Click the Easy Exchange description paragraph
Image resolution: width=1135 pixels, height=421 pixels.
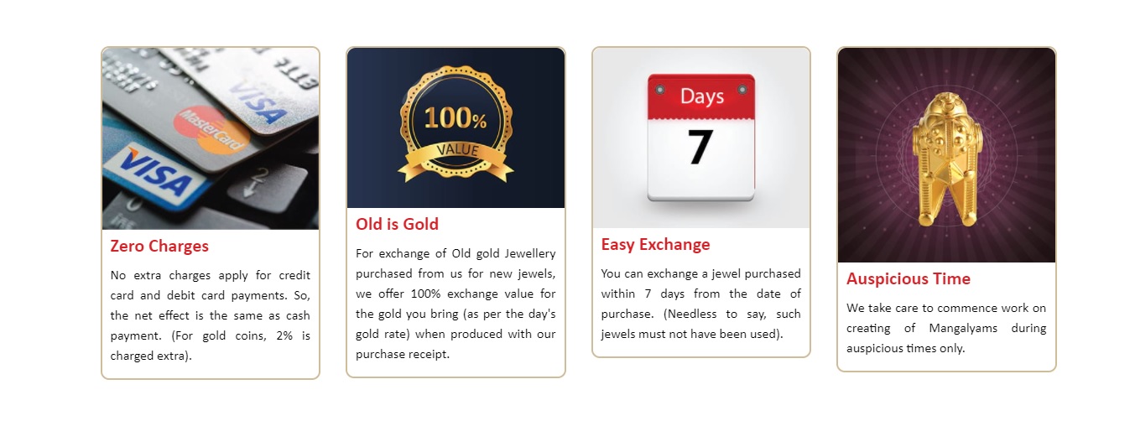tap(701, 304)
